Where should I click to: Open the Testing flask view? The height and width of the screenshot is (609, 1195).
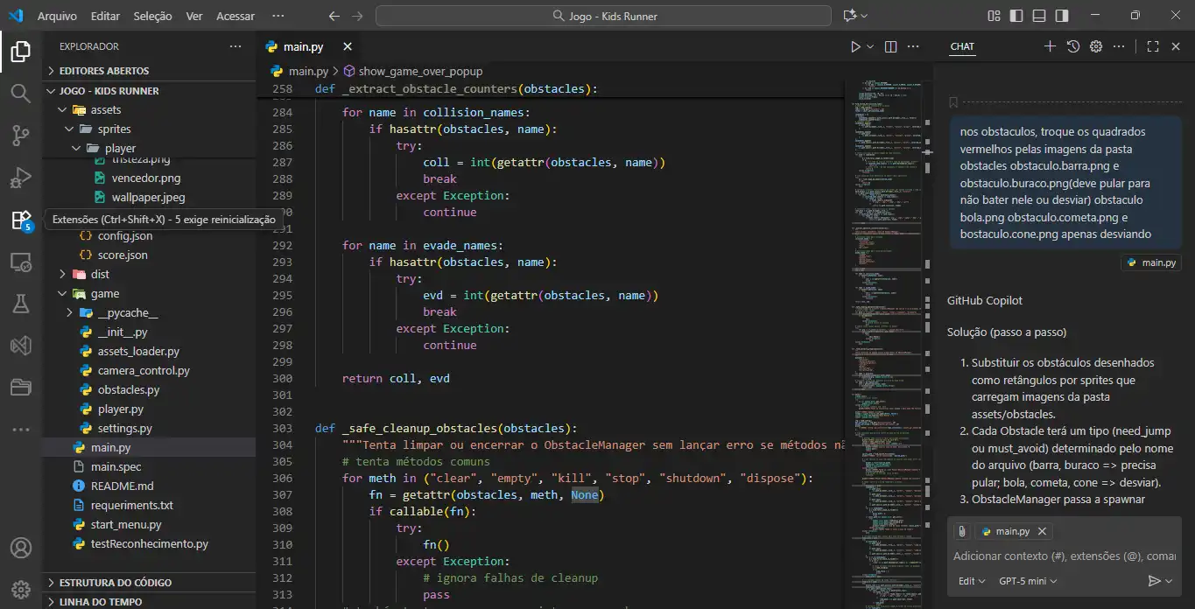tap(20, 304)
